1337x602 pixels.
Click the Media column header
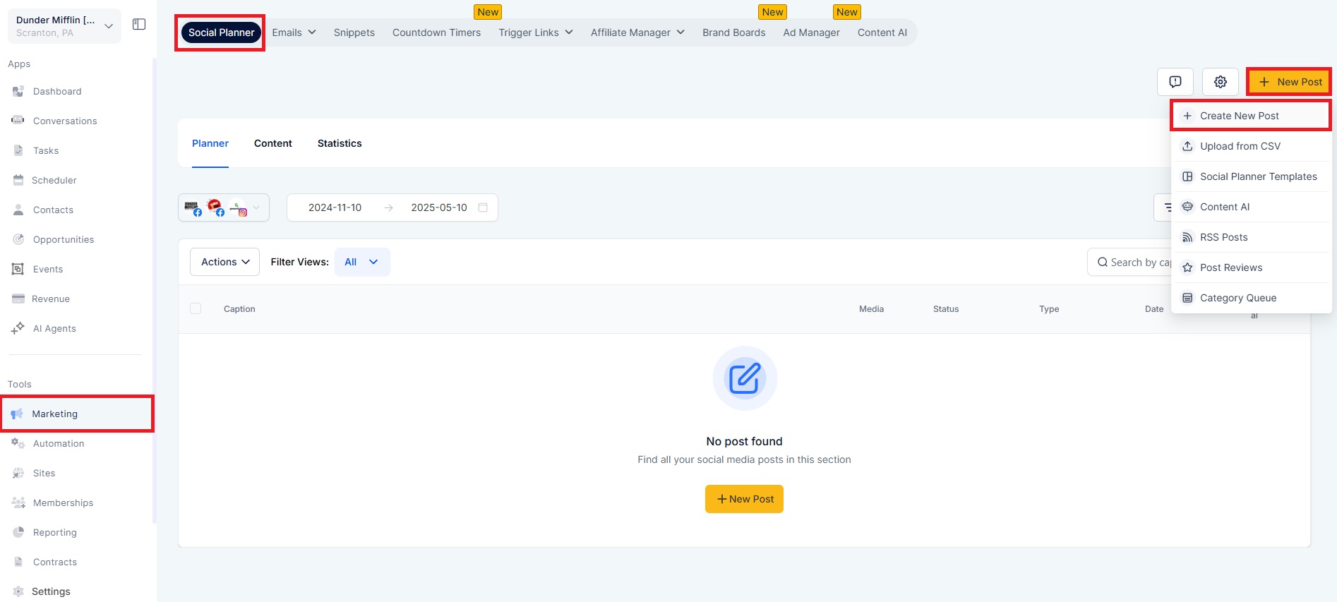[871, 309]
